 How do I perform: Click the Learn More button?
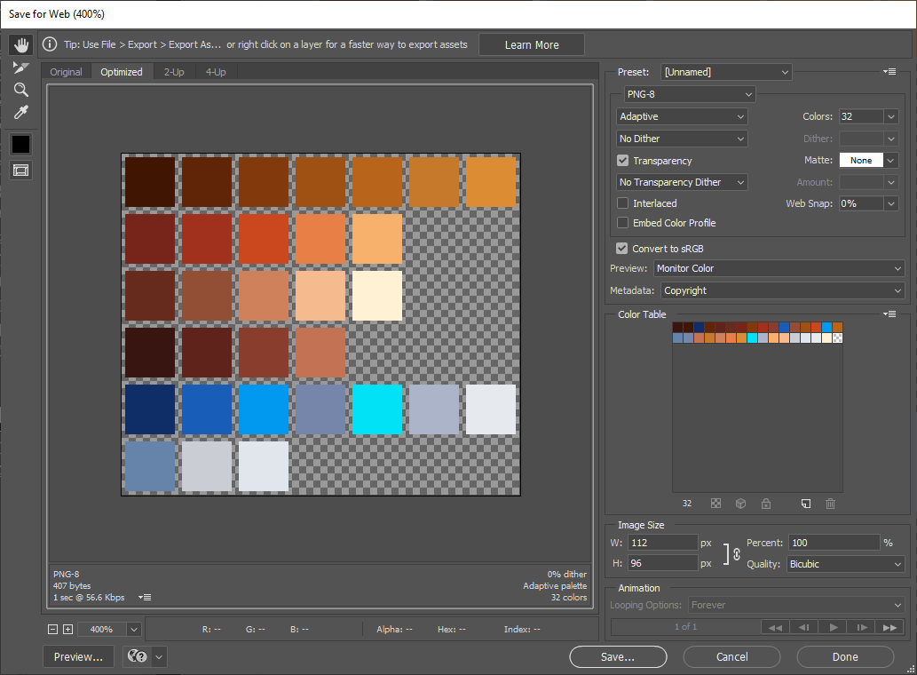[531, 44]
